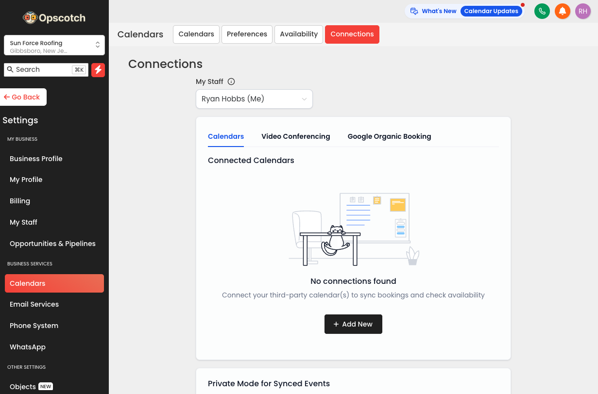598x394 pixels.
Task: Click the Calendar Updates pill
Action: tap(491, 11)
